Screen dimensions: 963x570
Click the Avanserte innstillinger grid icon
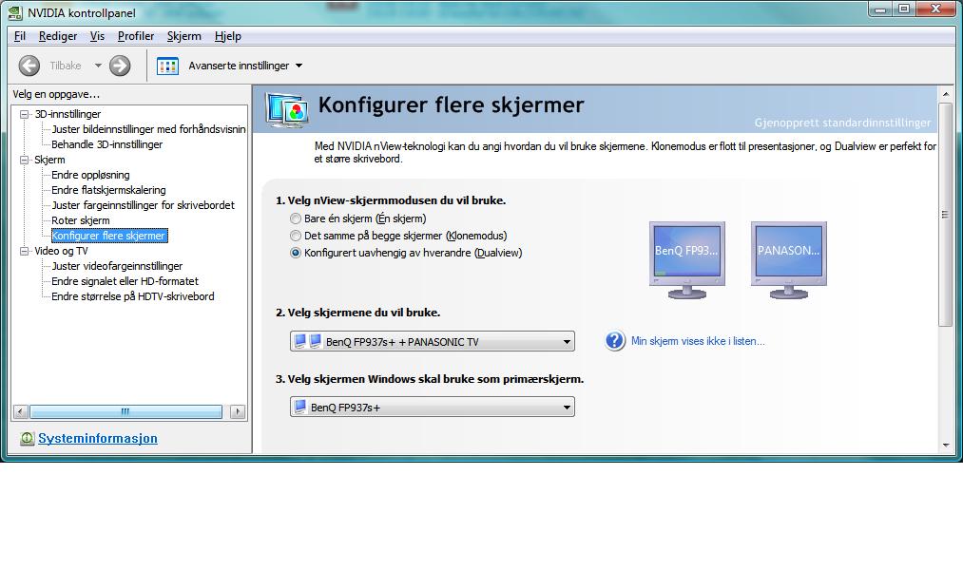pyautogui.click(x=167, y=66)
